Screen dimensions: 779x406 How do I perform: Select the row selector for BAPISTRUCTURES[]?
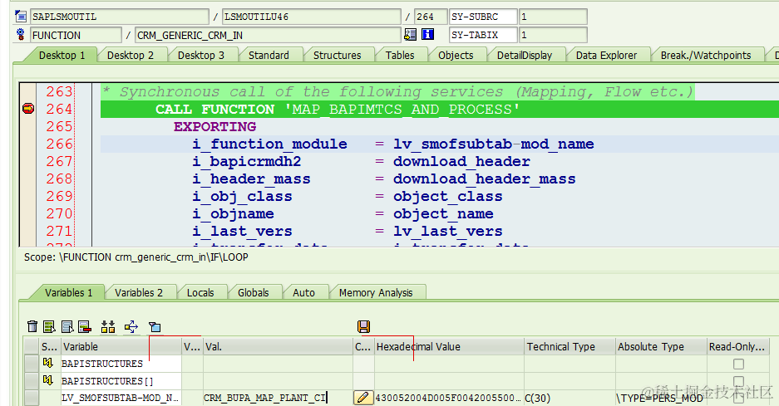[32, 381]
